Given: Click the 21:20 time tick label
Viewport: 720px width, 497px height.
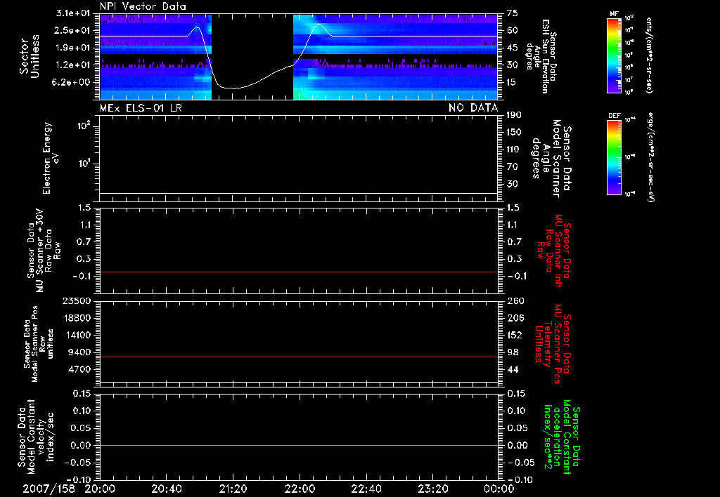Looking at the screenshot, I should [233, 489].
